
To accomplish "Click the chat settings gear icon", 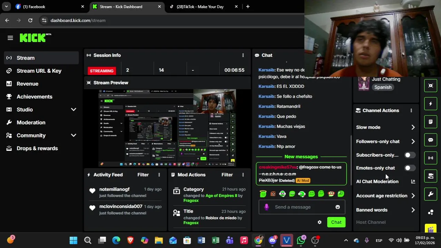I will tap(320, 222).
